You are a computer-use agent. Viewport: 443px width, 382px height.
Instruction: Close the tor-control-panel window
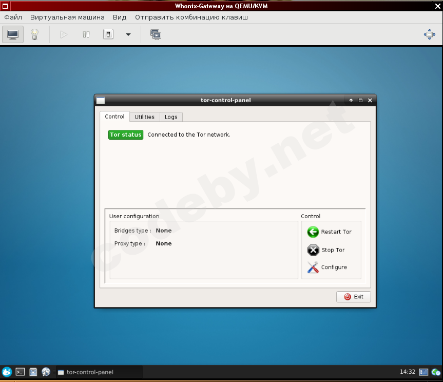click(x=370, y=100)
